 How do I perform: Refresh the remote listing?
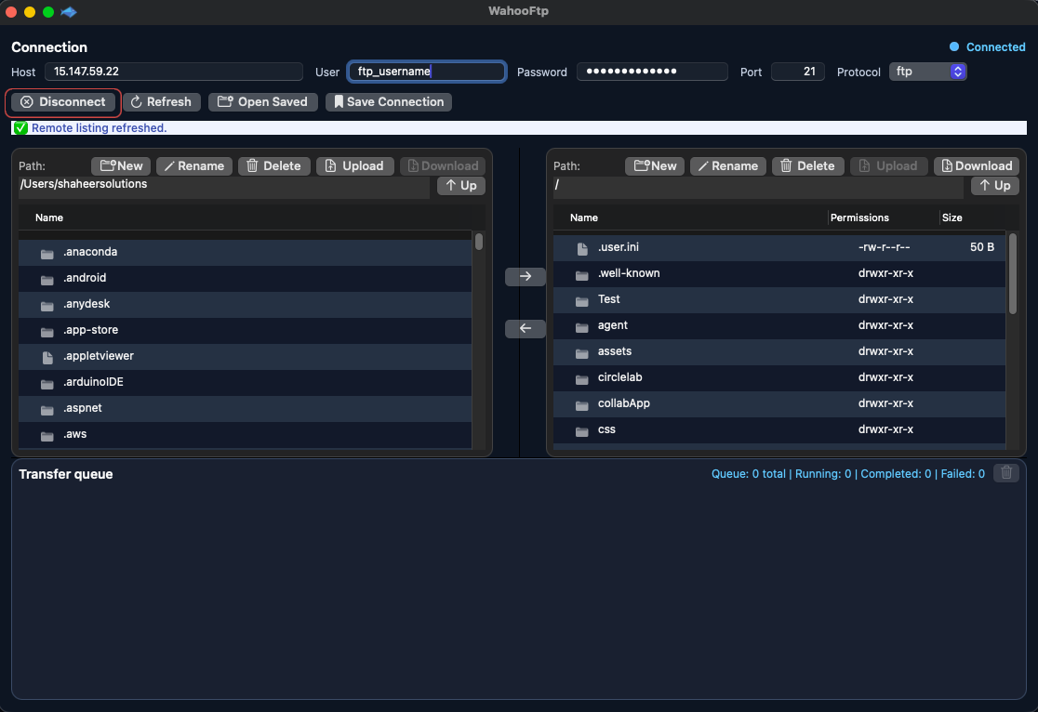(162, 102)
